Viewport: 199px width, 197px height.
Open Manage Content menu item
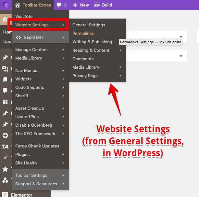pos(31,49)
